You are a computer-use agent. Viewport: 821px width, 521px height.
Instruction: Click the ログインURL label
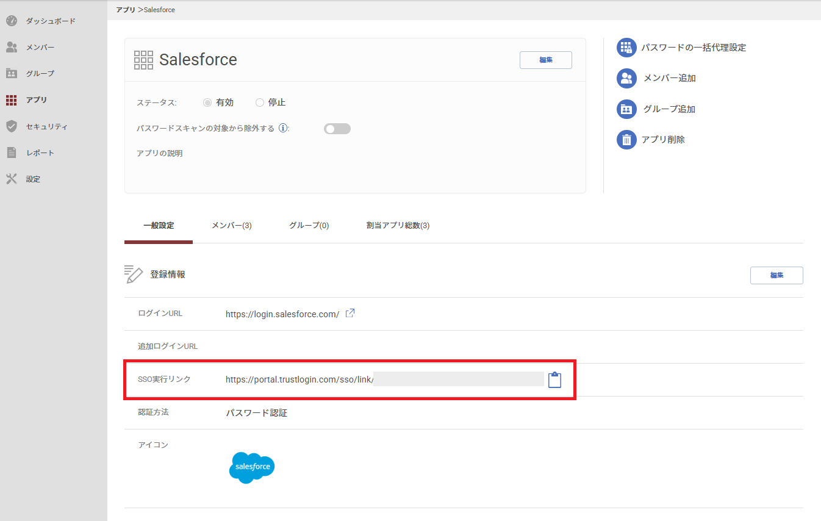point(160,314)
